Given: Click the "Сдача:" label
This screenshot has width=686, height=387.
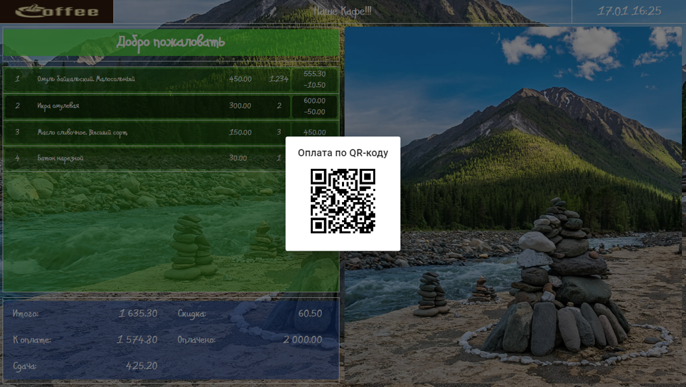Looking at the screenshot, I should 25,366.
